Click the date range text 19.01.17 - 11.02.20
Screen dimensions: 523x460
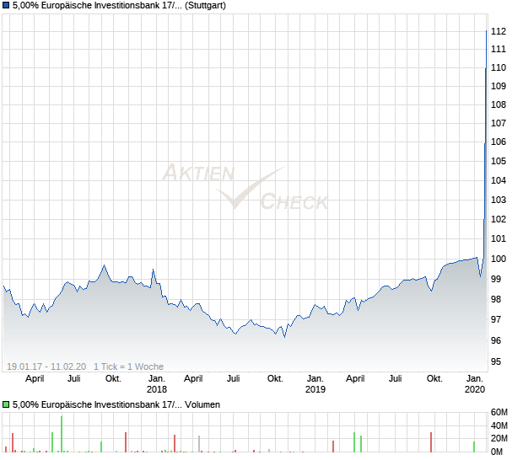tap(46, 366)
